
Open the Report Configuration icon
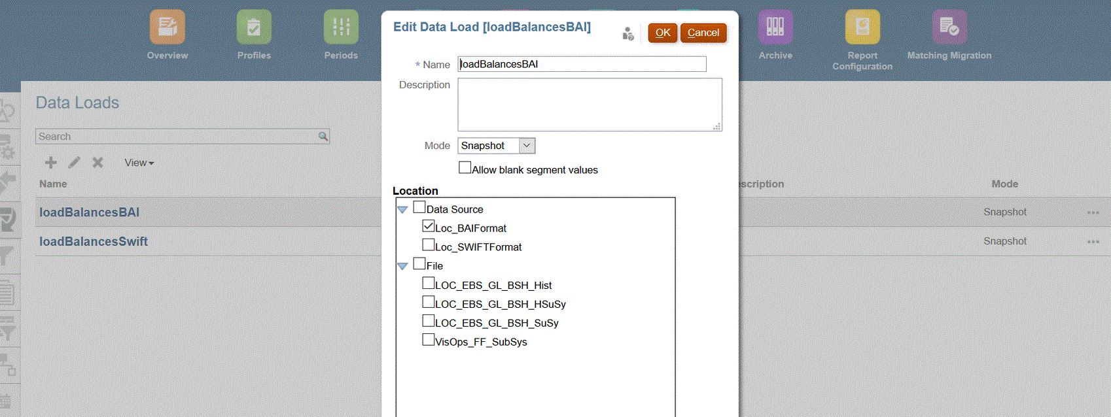pos(862,27)
